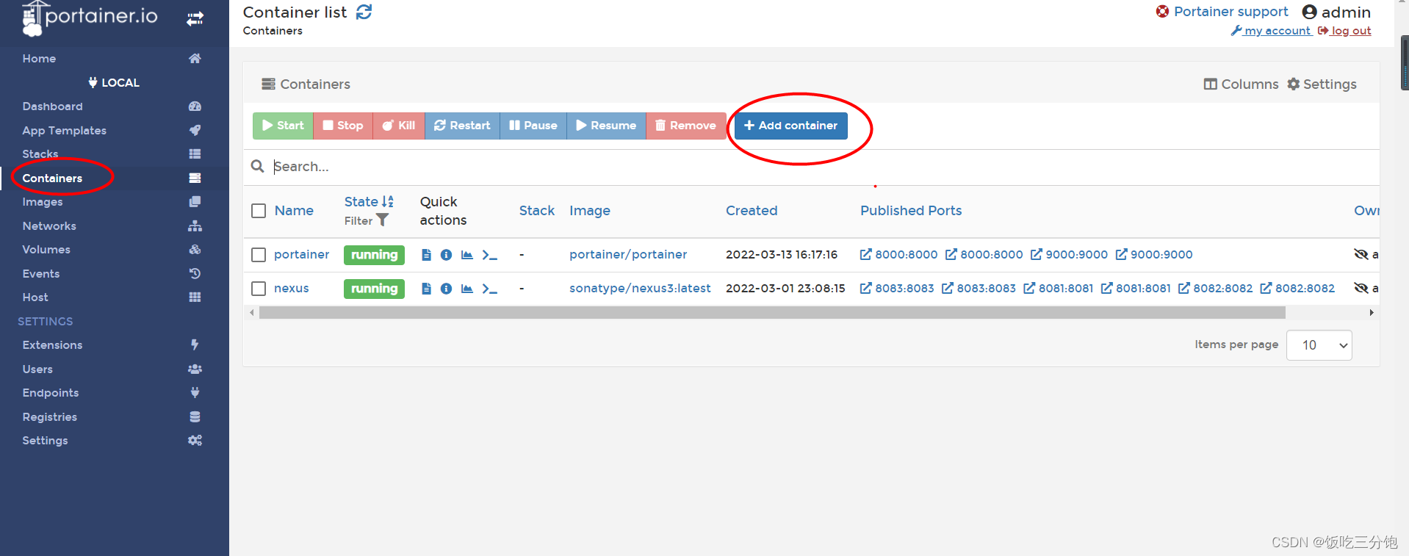Open Portainer support link
The image size is (1409, 556).
[1222, 12]
